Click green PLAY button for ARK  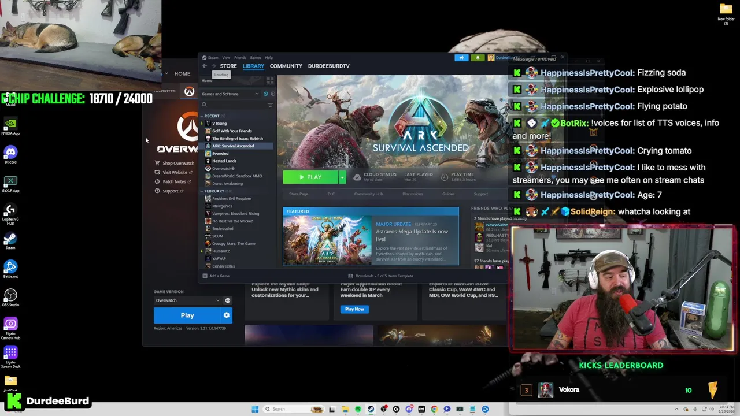(310, 177)
